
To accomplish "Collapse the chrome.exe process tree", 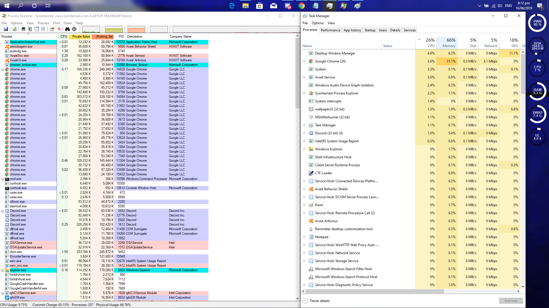I will click(x=3, y=69).
